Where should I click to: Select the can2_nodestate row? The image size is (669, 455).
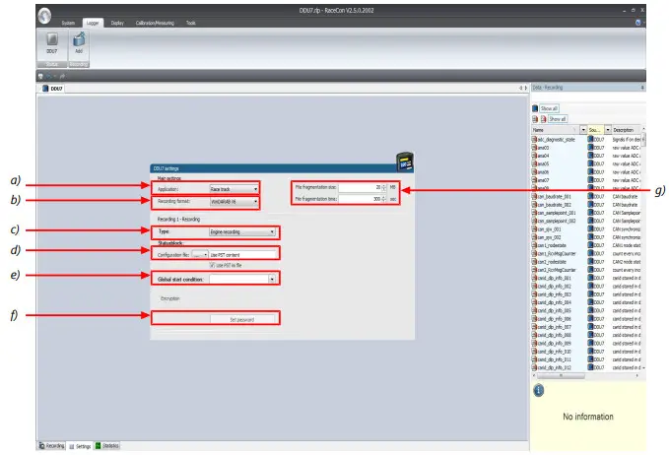tap(586, 261)
